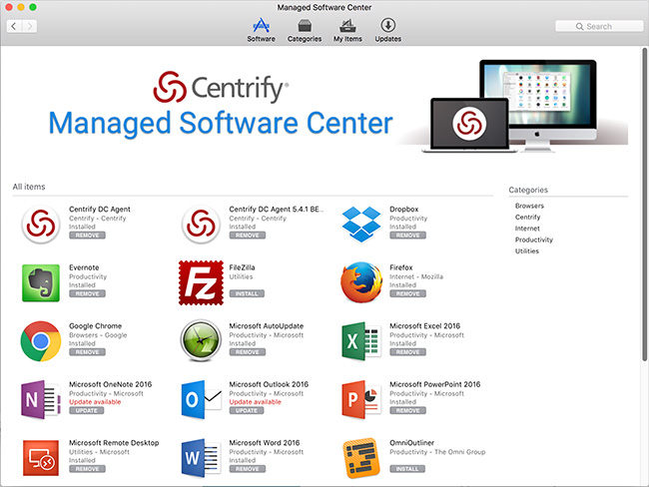The width and height of the screenshot is (649, 487).
Task: Remove Centrify DC Agent
Action: pos(87,236)
